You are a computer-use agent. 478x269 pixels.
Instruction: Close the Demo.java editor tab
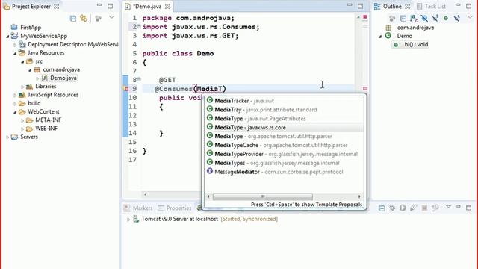(167, 7)
